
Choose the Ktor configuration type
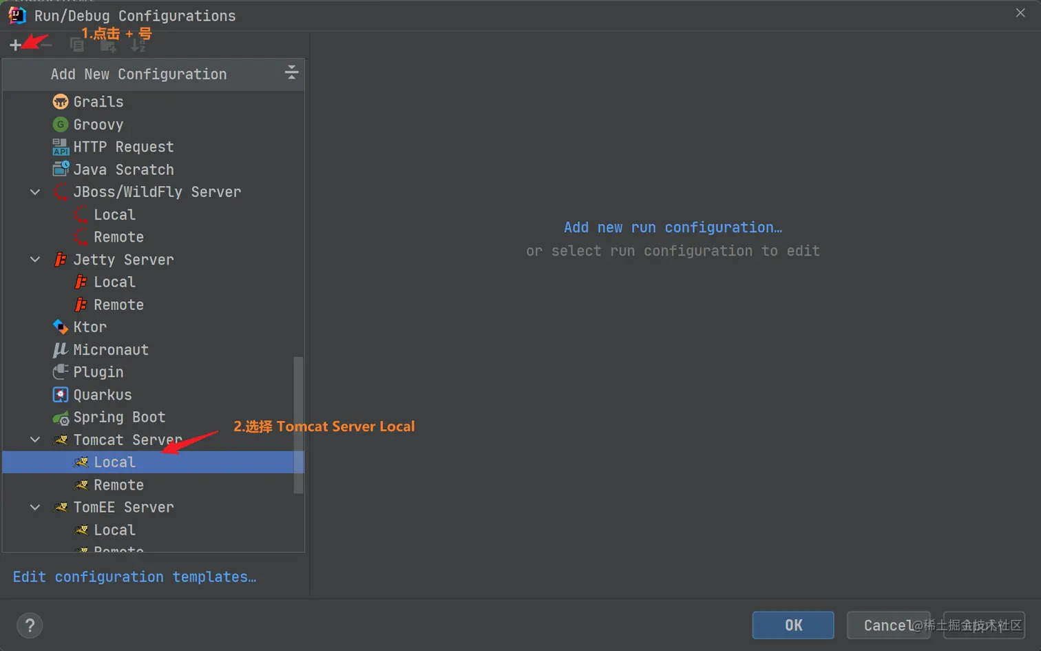point(153,327)
